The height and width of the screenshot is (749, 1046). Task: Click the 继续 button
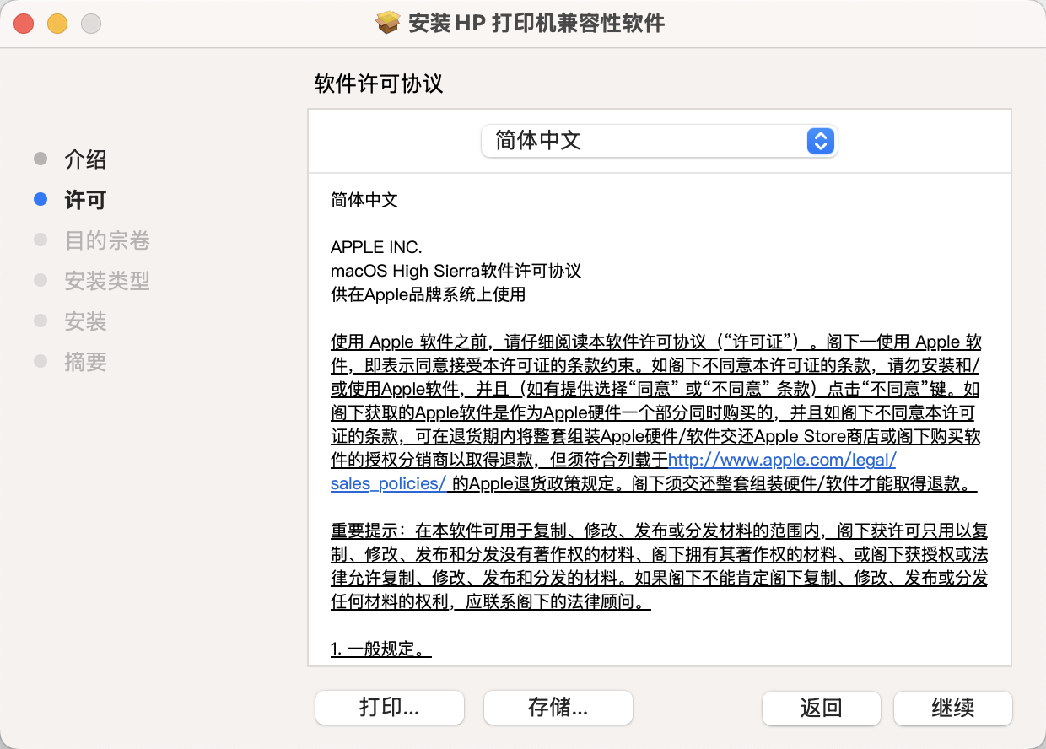tap(953, 708)
